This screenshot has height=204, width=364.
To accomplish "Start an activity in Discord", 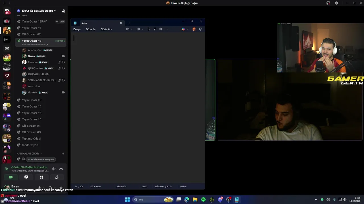I will [42, 177].
